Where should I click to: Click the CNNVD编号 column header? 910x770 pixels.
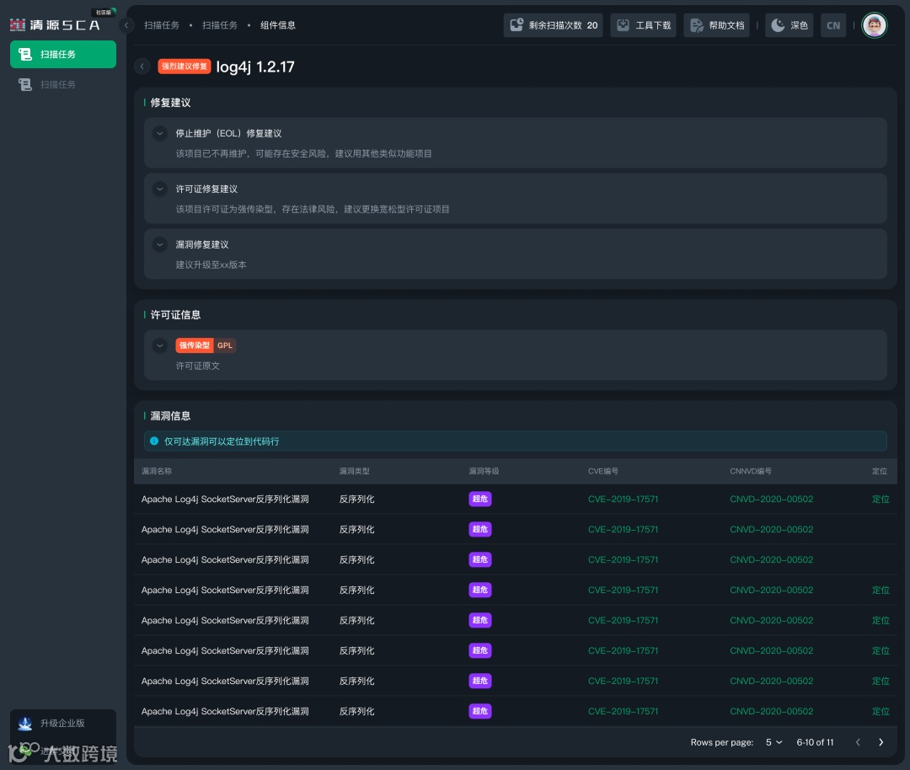click(x=751, y=471)
